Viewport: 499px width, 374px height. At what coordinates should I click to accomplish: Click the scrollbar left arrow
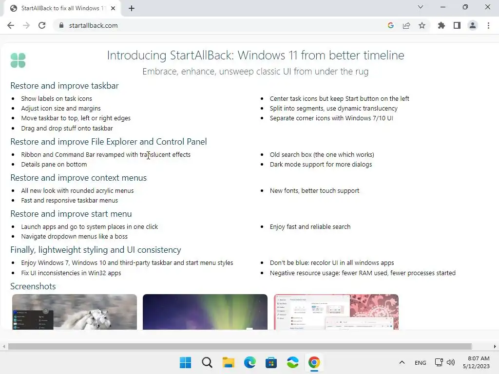(4, 346)
